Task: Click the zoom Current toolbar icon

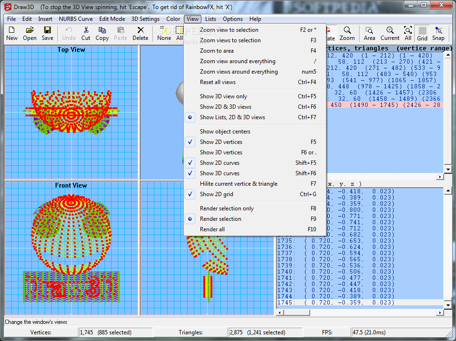Action: pos(390,33)
